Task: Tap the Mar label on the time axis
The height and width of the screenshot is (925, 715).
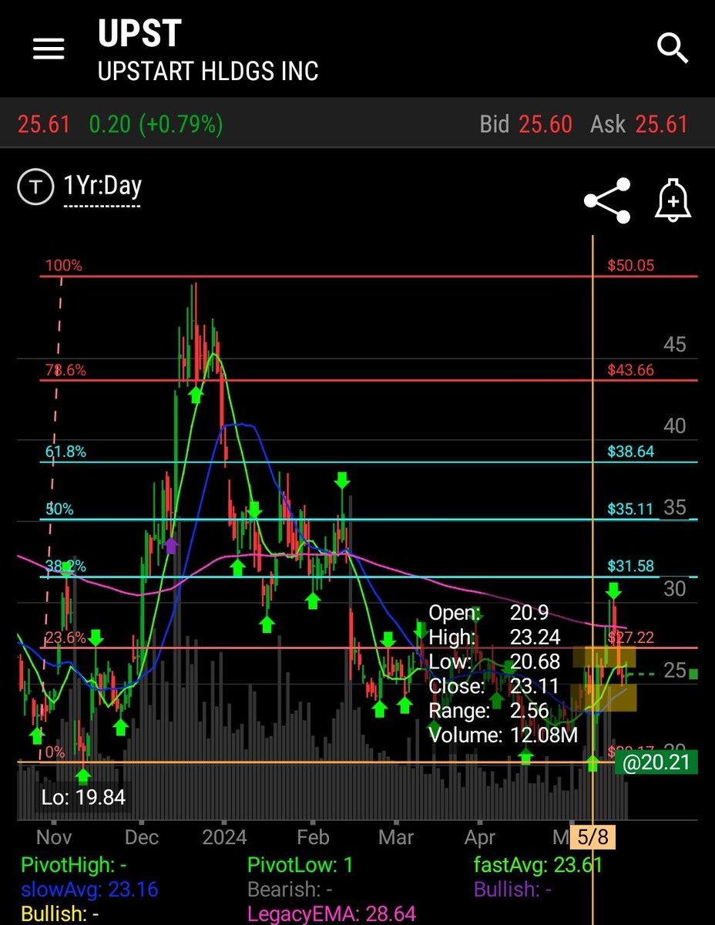Action: (398, 836)
